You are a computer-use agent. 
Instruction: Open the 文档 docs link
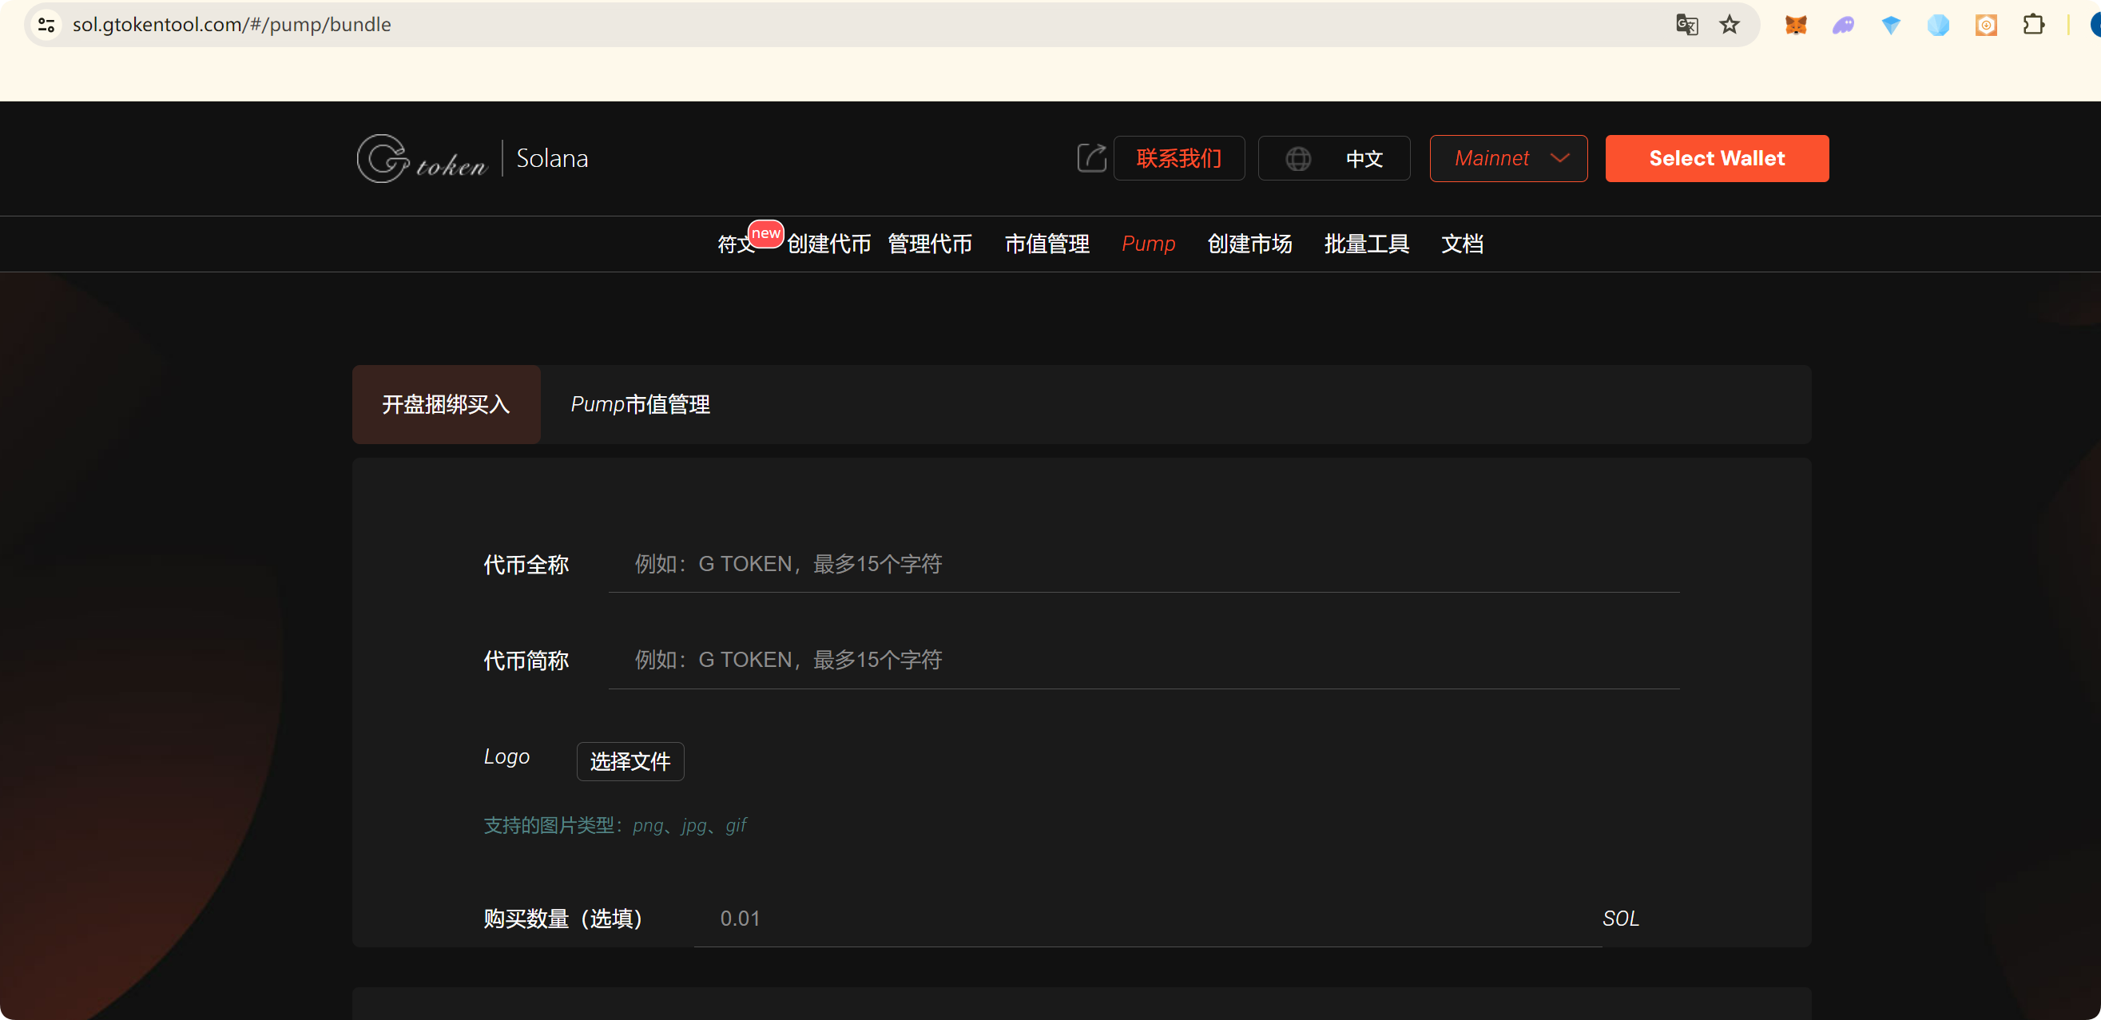tap(1463, 244)
